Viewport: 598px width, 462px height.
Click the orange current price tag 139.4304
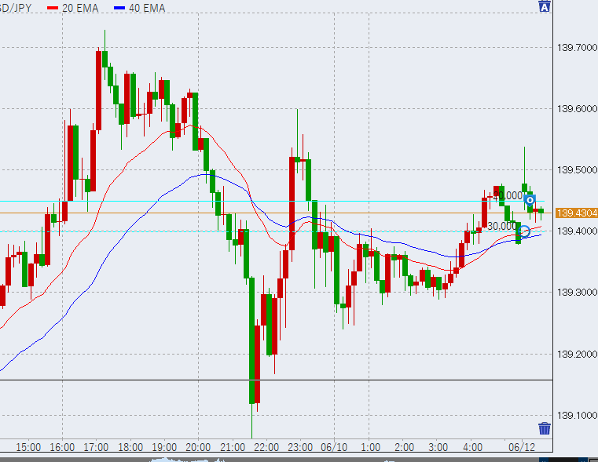click(576, 213)
